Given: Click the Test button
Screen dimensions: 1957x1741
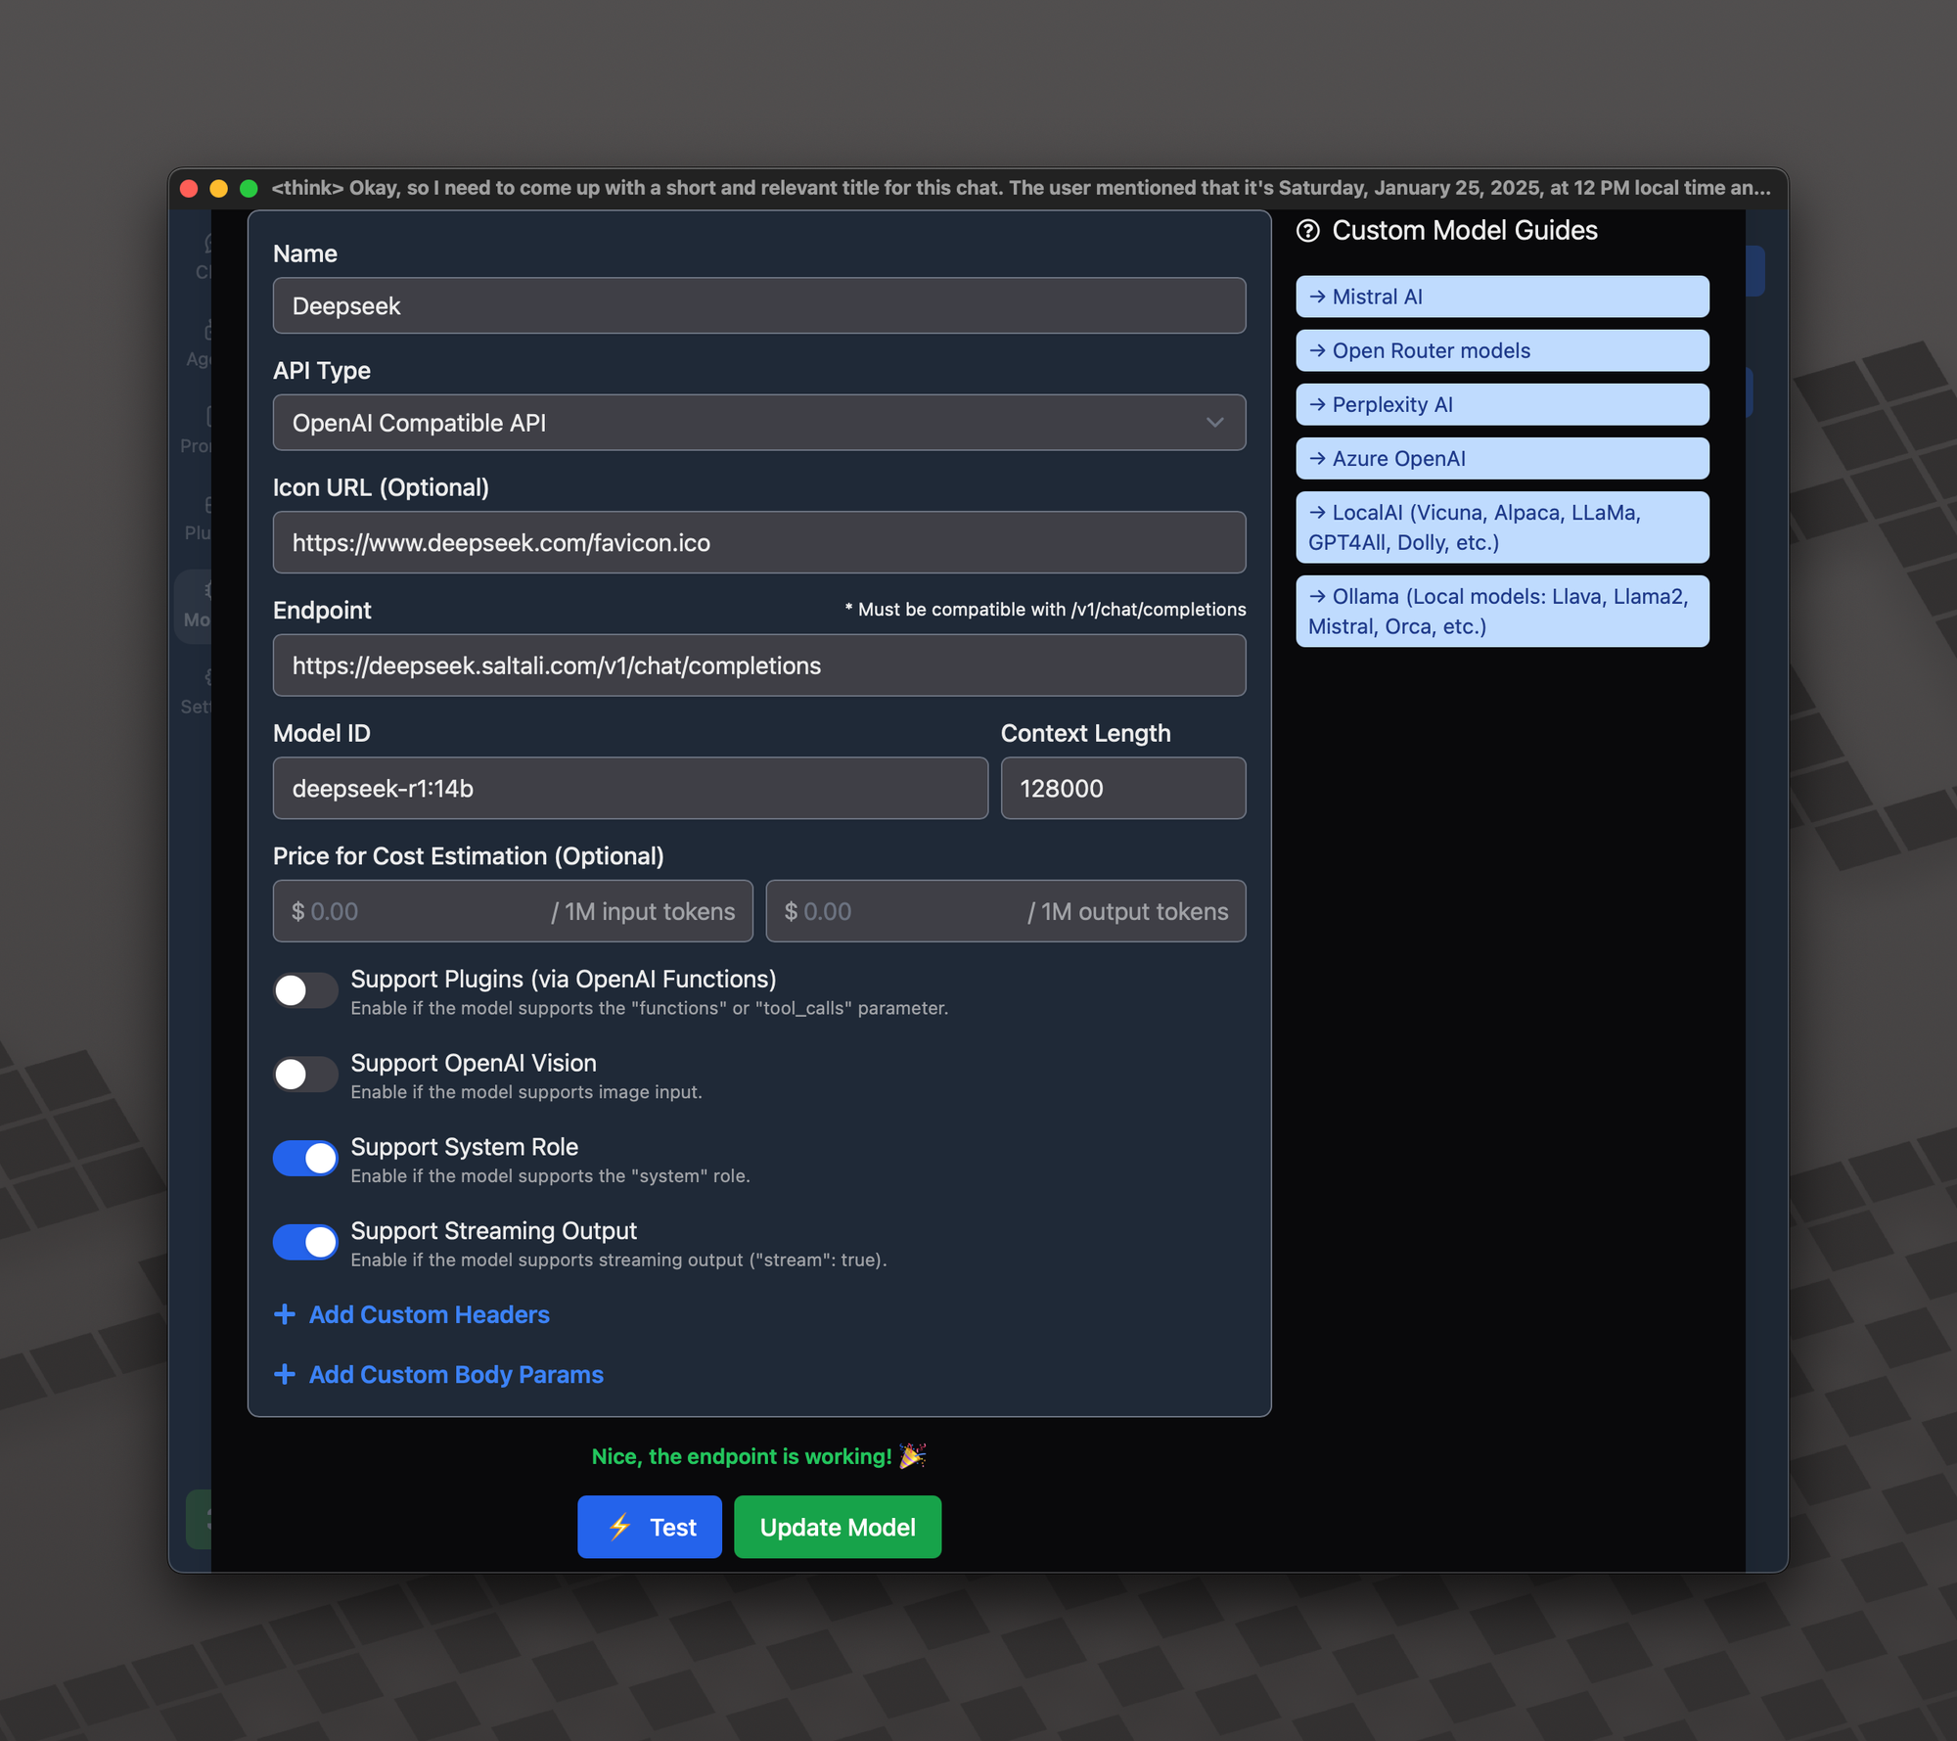Looking at the screenshot, I should pos(649,1527).
